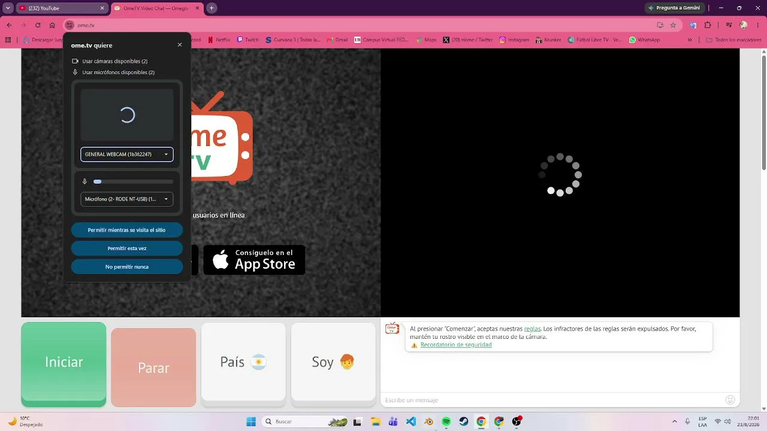This screenshot has height=431, width=767.
Task: Show more bookmarks with the overflow chevron
Action: (690, 40)
